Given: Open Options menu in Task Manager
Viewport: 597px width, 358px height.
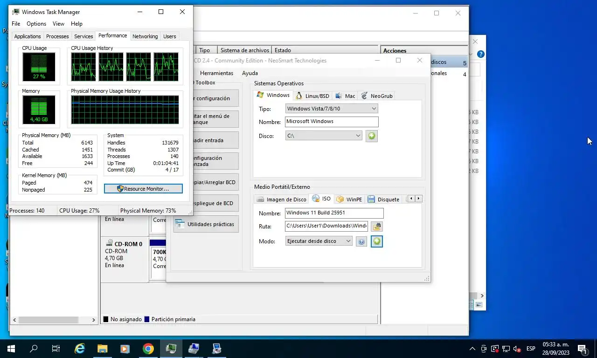Looking at the screenshot, I should point(36,24).
